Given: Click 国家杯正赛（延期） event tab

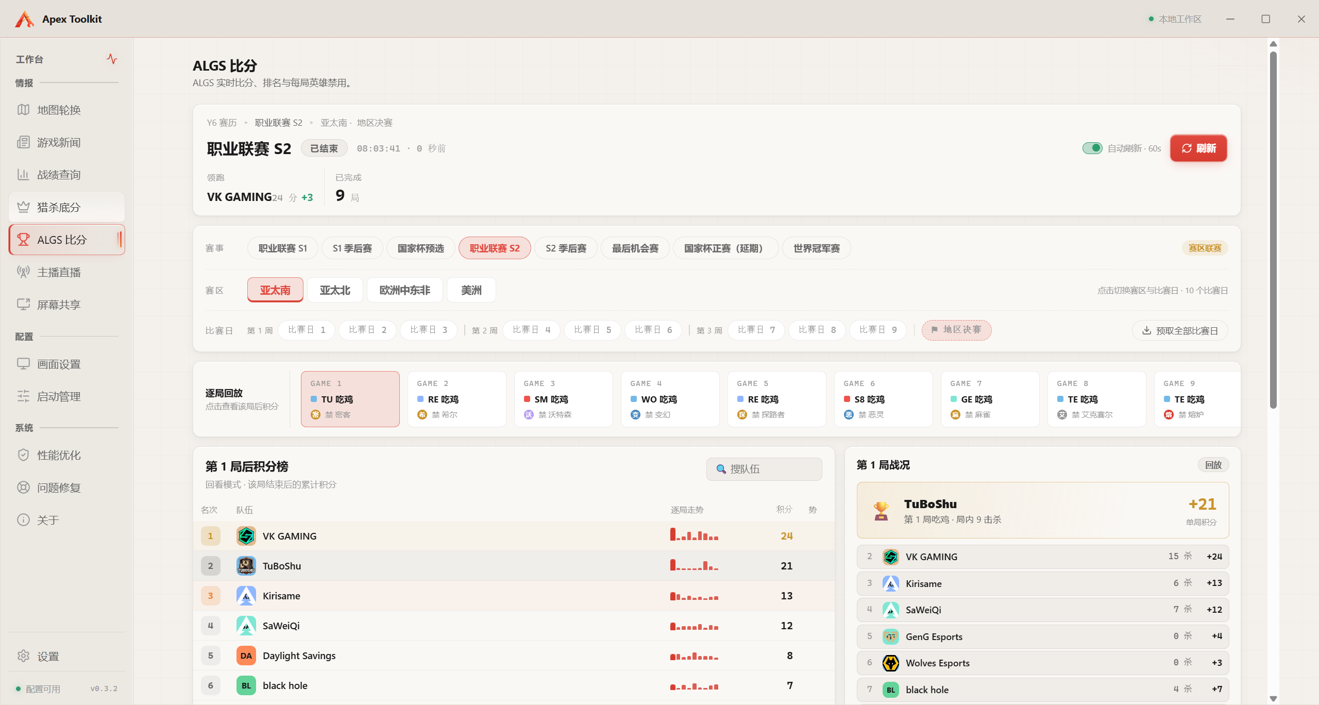Looking at the screenshot, I should (725, 248).
